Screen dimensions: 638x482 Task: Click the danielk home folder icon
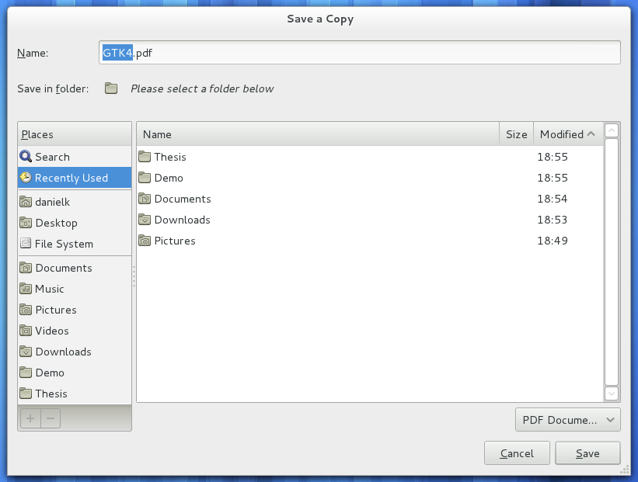(x=25, y=202)
